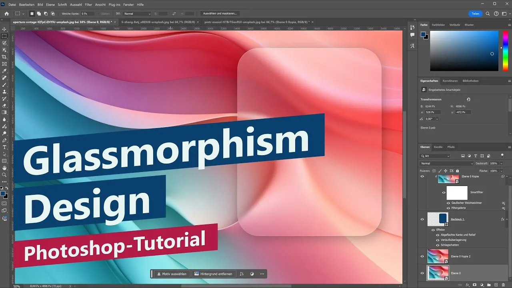The height and width of the screenshot is (288, 512).
Task: Select the Crop tool
Action: (x=4, y=56)
